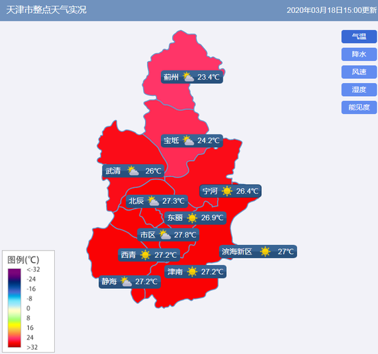Click the 23.4℃ temperature reading
This screenshot has width=378, height=354.
coord(208,78)
